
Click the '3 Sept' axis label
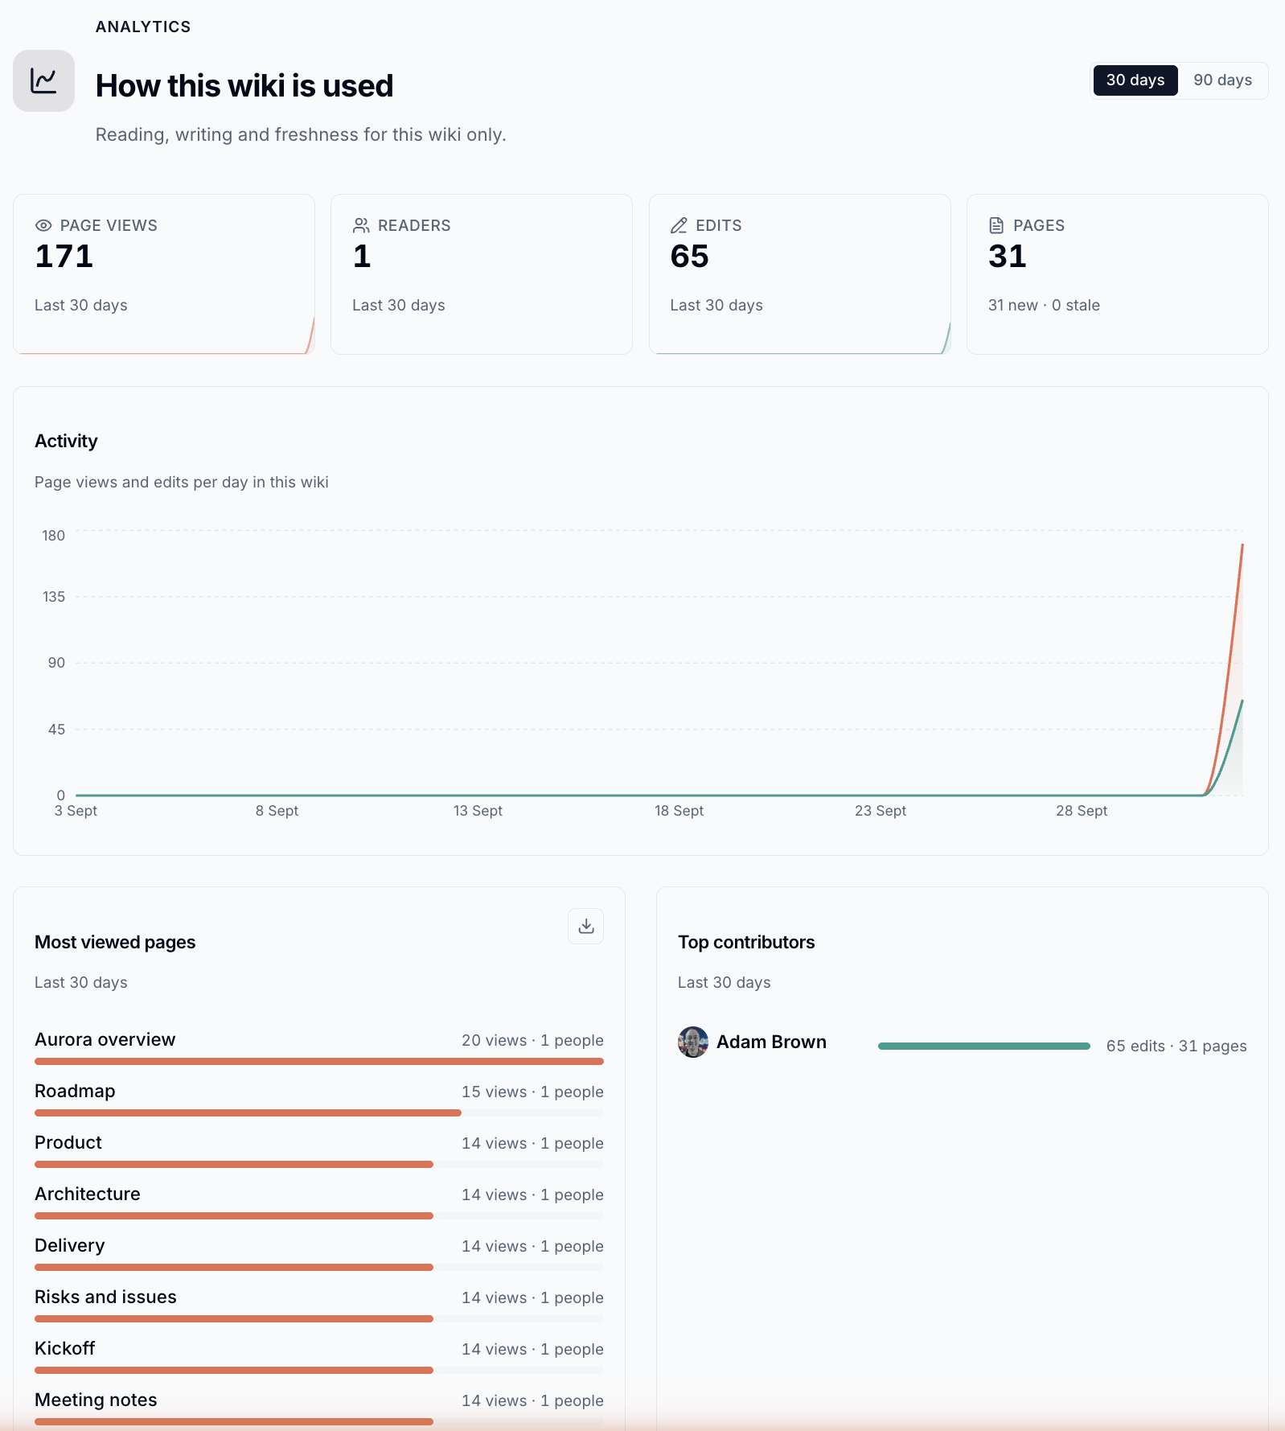click(76, 811)
